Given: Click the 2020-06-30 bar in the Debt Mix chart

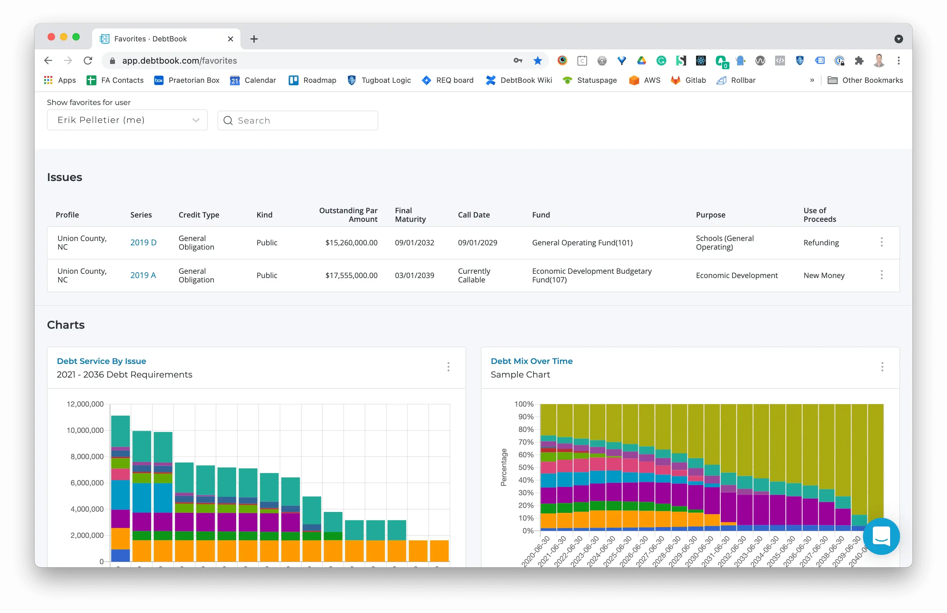Looking at the screenshot, I should [x=548, y=467].
